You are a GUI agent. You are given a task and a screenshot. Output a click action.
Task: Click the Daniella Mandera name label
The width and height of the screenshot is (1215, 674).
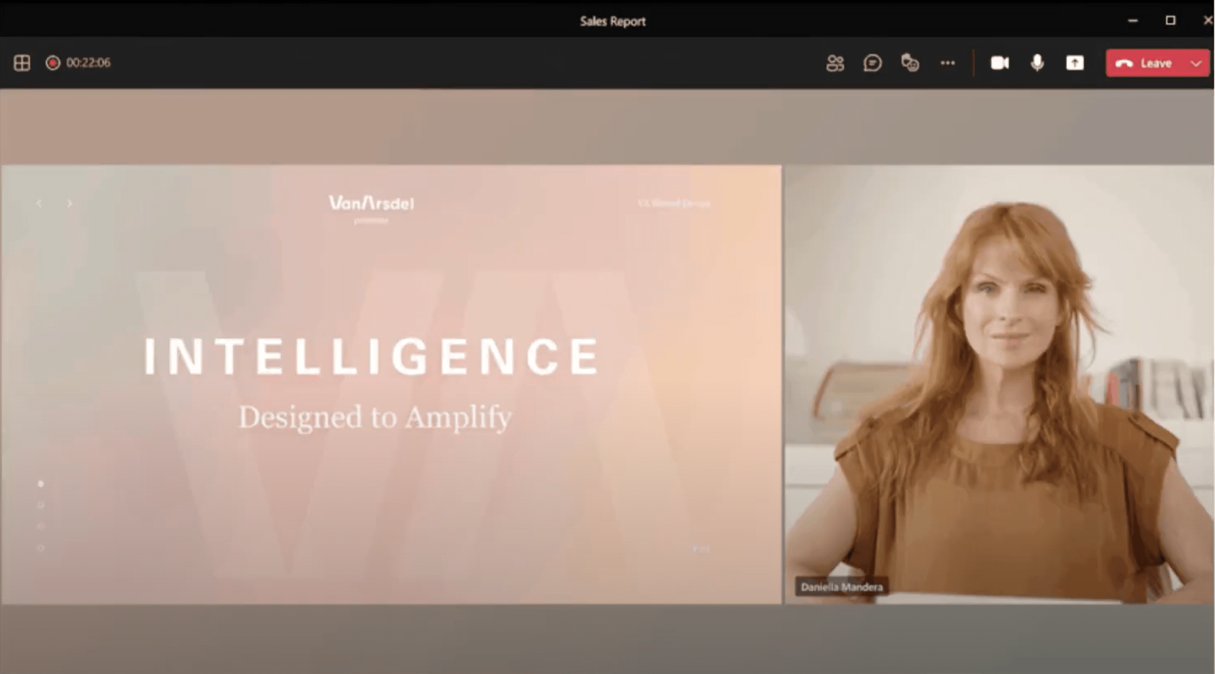pyautogui.click(x=841, y=587)
